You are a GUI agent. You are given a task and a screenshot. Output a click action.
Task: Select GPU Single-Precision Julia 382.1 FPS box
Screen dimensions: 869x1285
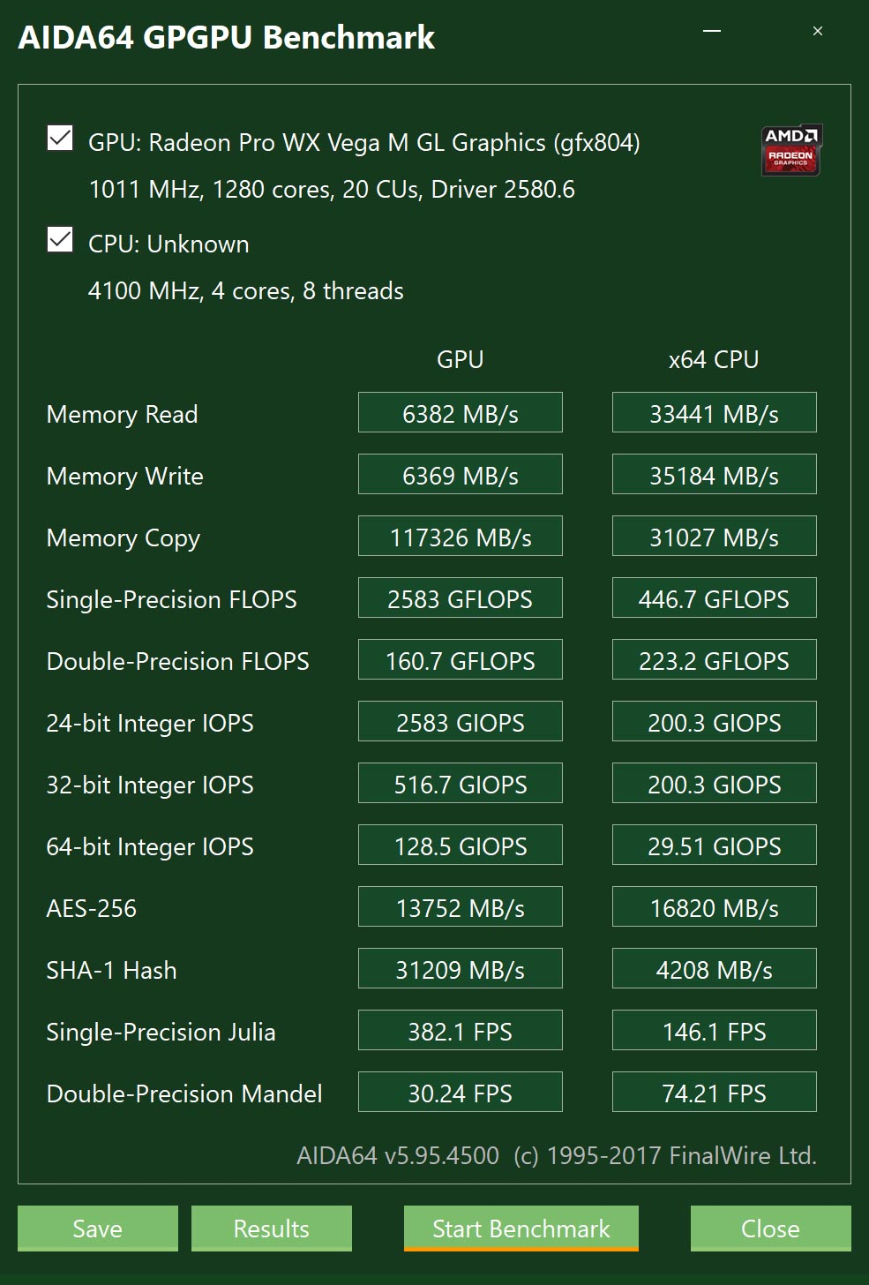click(x=461, y=1030)
